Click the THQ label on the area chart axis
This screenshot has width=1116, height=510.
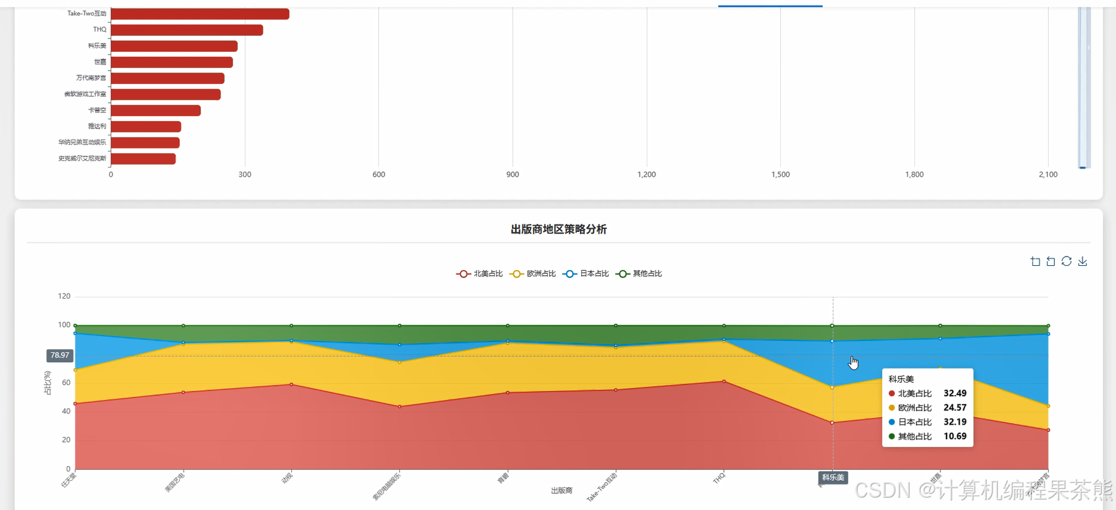coord(718,478)
